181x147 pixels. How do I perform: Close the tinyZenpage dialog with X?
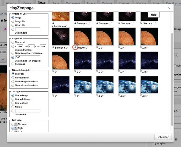(x=169, y=8)
